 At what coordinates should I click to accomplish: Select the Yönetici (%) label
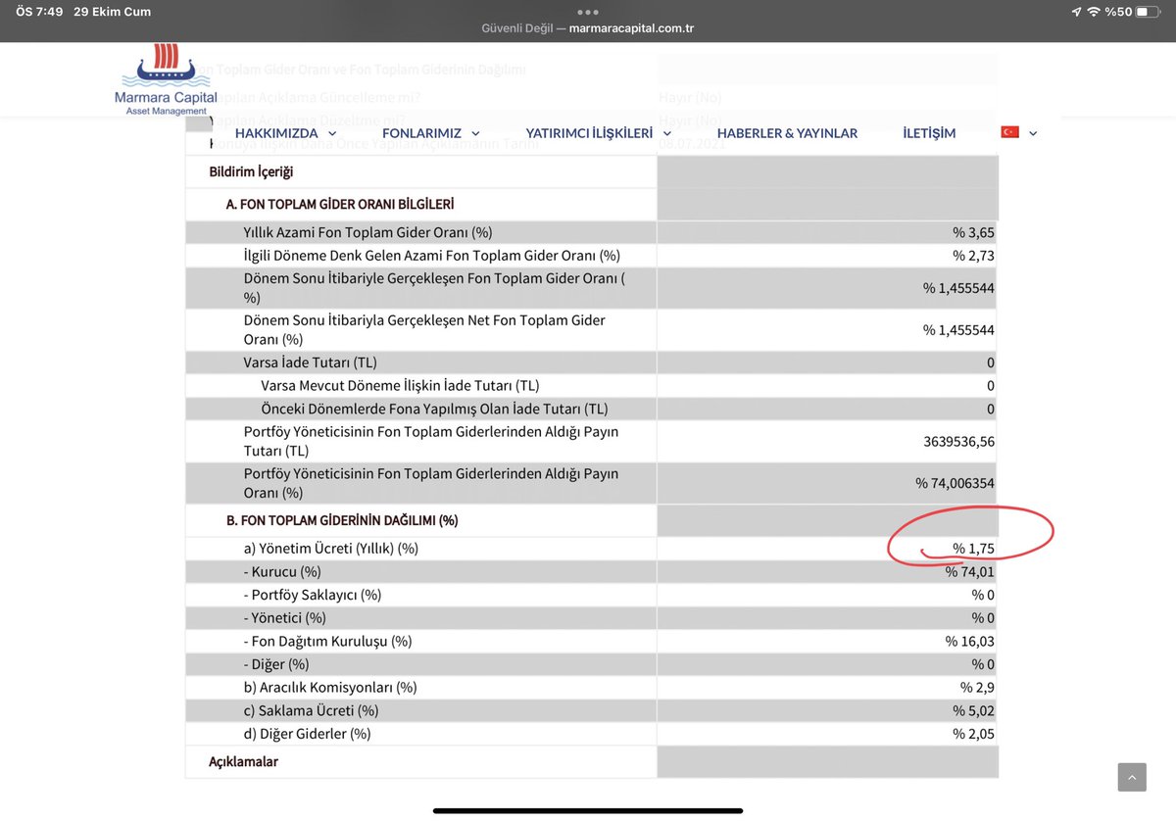[284, 617]
